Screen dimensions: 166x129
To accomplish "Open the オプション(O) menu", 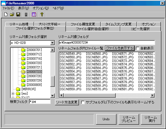I will (41, 8).
